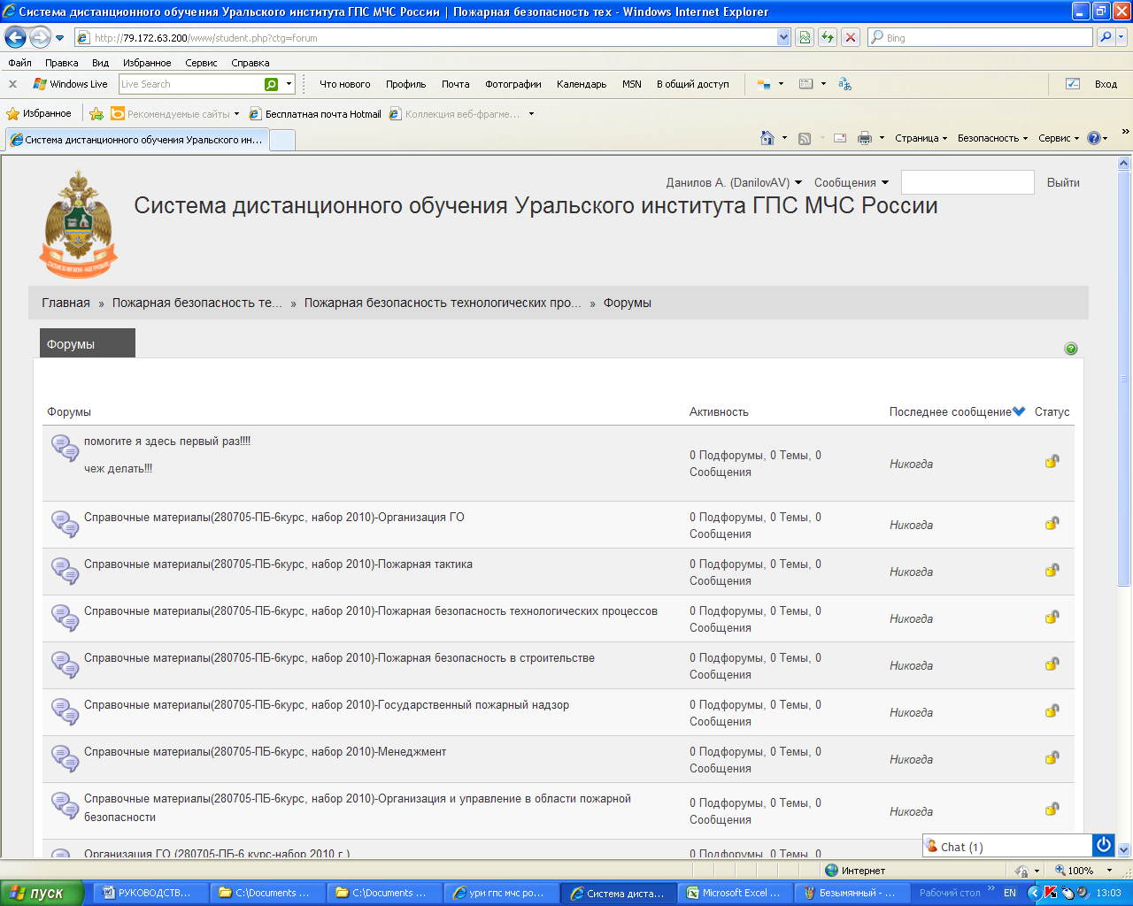This screenshot has height=906, width=1133.
Task: Open forum 'помогите я здесь первый раз!!!!'
Action: coord(167,441)
